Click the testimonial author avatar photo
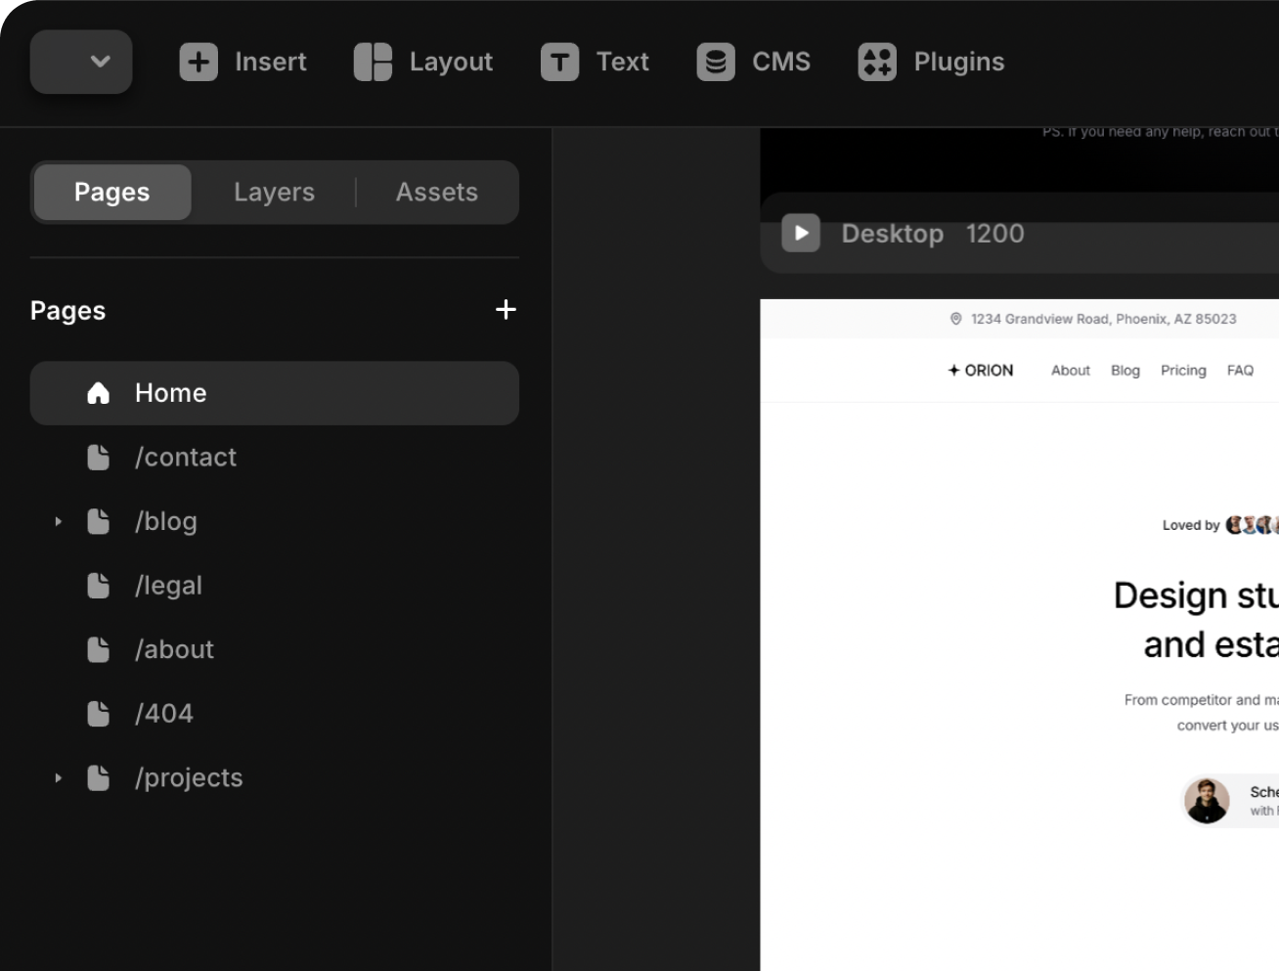 click(x=1207, y=800)
